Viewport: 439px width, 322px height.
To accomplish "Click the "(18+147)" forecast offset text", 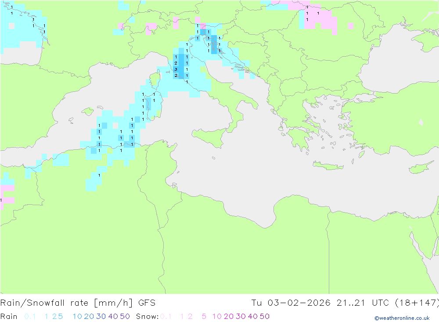I will (417, 303).
